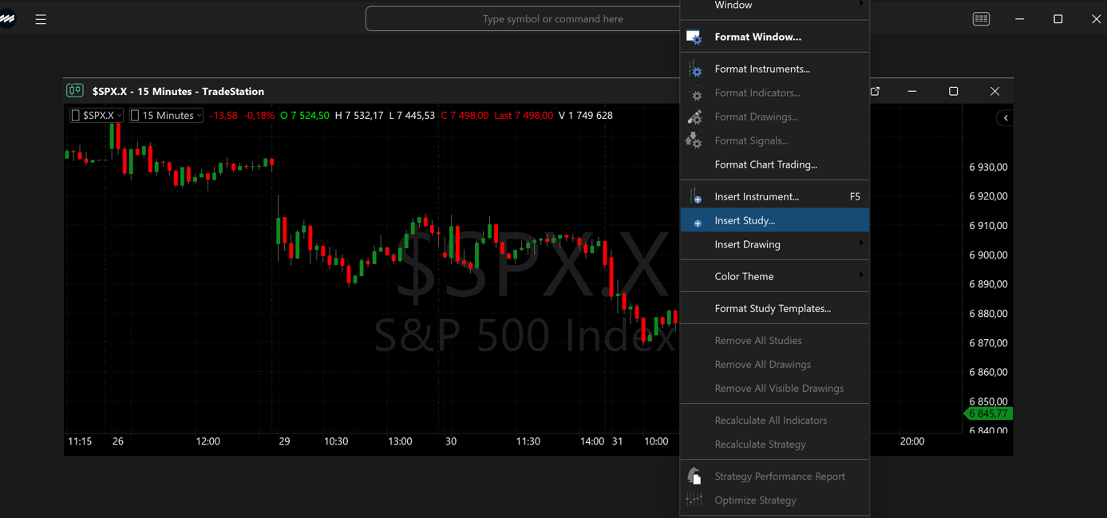Screen dimensions: 1107x518
Task: Select Format Drawings menu entry
Action: click(x=774, y=117)
